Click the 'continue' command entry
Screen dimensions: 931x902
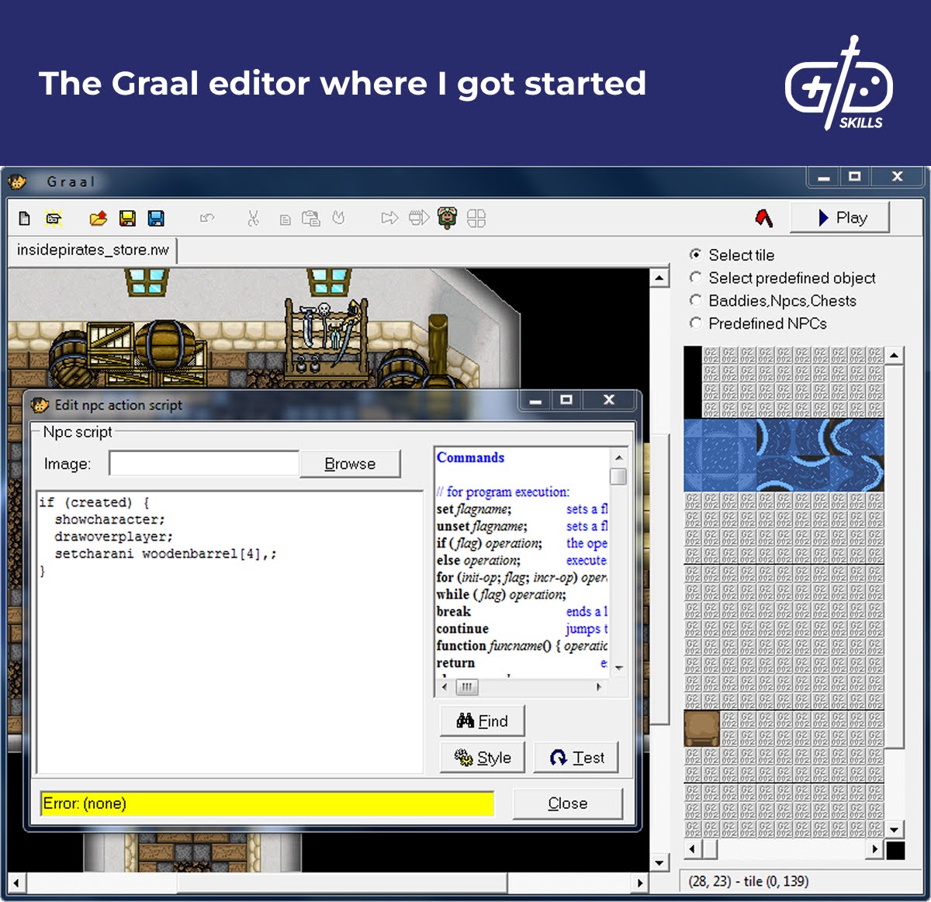462,629
